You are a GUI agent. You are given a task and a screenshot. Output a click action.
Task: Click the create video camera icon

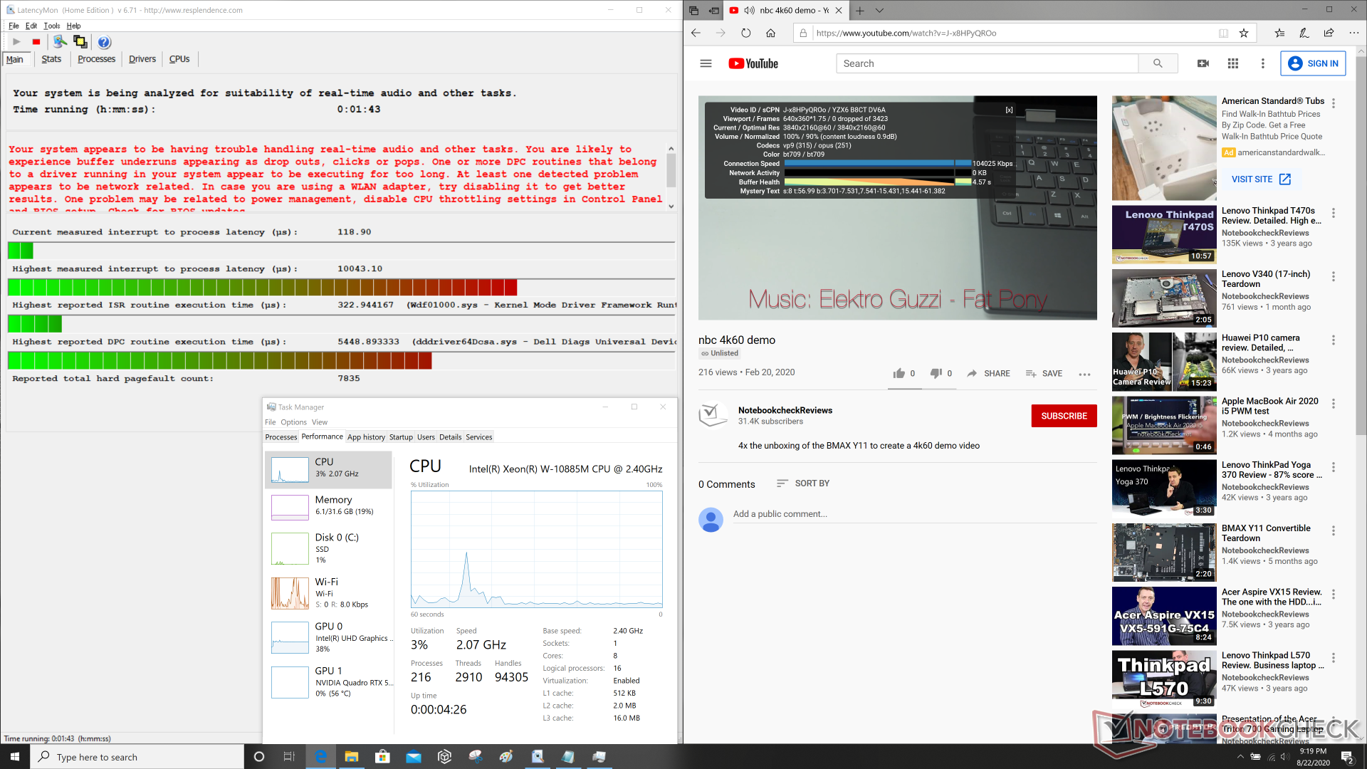click(1203, 63)
